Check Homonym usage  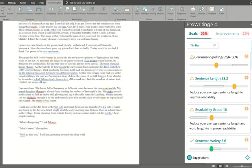point(102,11)
